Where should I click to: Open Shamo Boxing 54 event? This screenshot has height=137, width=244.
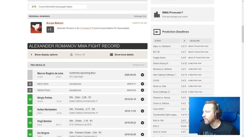(161, 64)
